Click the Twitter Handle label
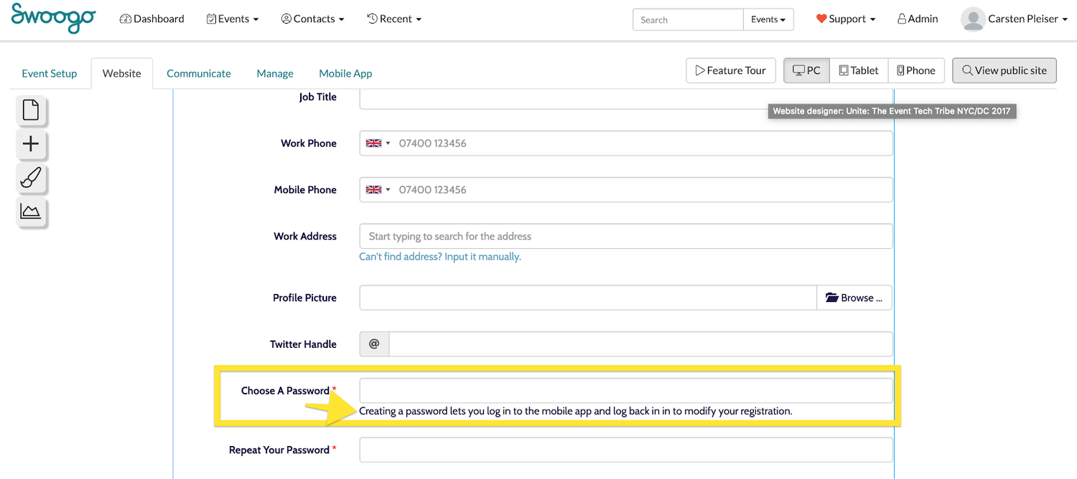 click(x=303, y=344)
